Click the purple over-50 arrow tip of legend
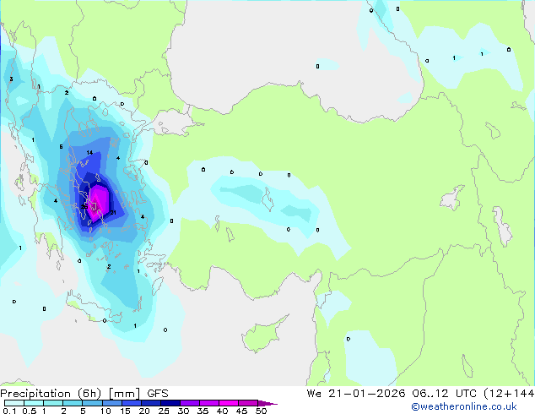Screen dimensions: 535x414 pos(267,403)
